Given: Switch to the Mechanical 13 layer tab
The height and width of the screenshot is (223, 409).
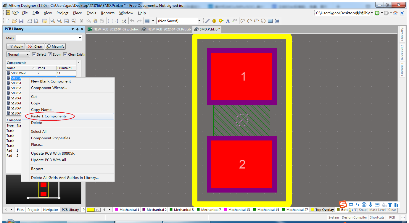Looking at the screenshot, I should click(237, 210).
